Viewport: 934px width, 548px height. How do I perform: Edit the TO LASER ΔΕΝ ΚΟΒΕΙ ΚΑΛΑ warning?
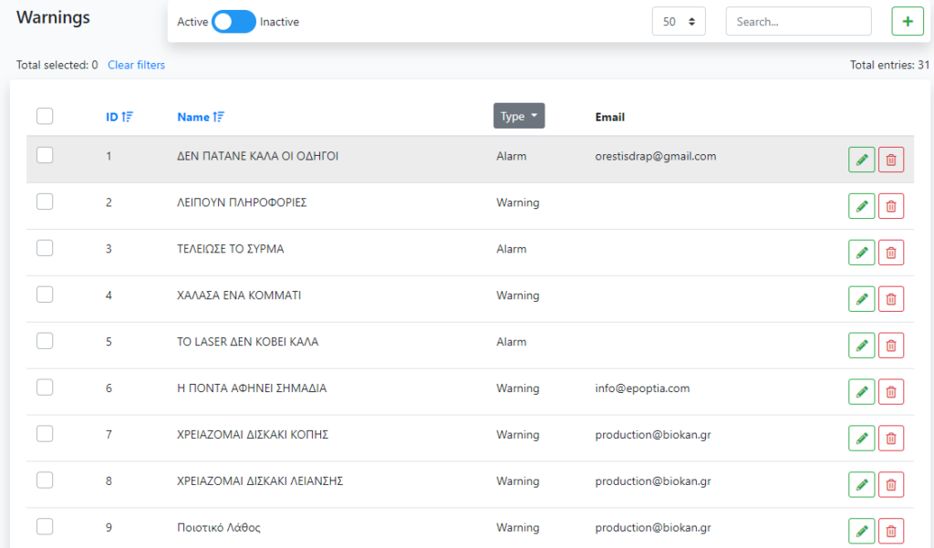(x=861, y=346)
